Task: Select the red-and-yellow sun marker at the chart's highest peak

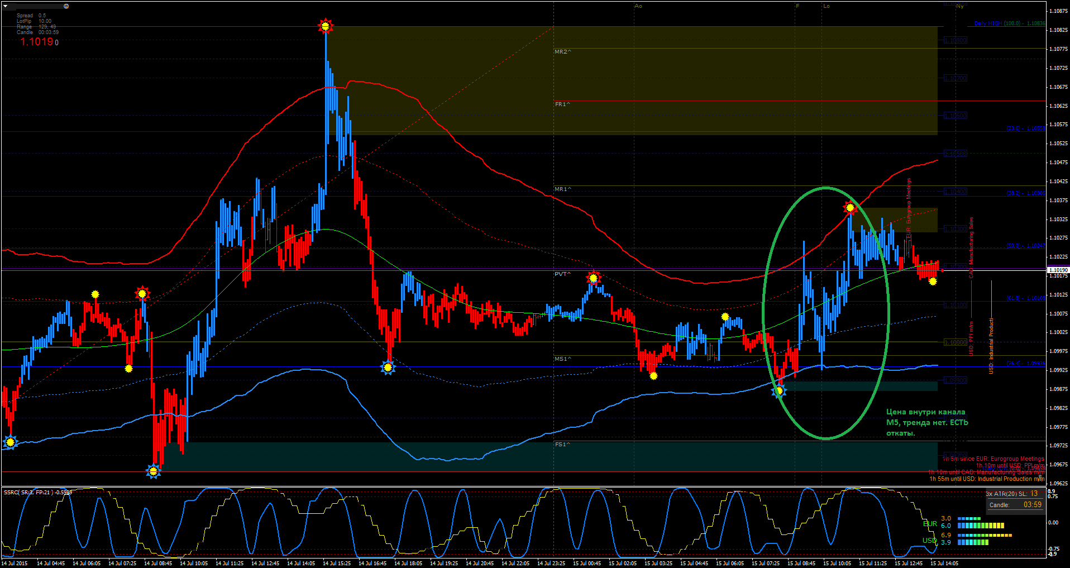Action: tap(325, 26)
